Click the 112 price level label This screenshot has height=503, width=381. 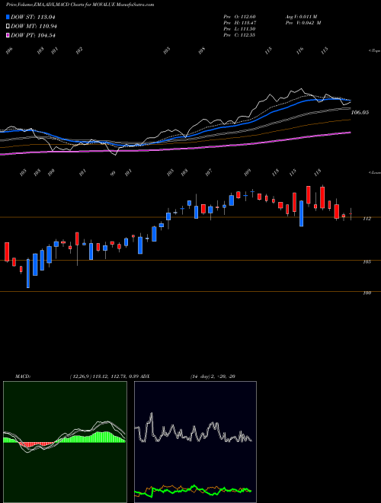coord(367,219)
